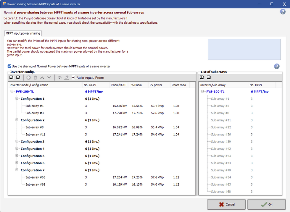Select Sub-array #42 in List of subarrays
The image size is (290, 212).
point(221,149)
